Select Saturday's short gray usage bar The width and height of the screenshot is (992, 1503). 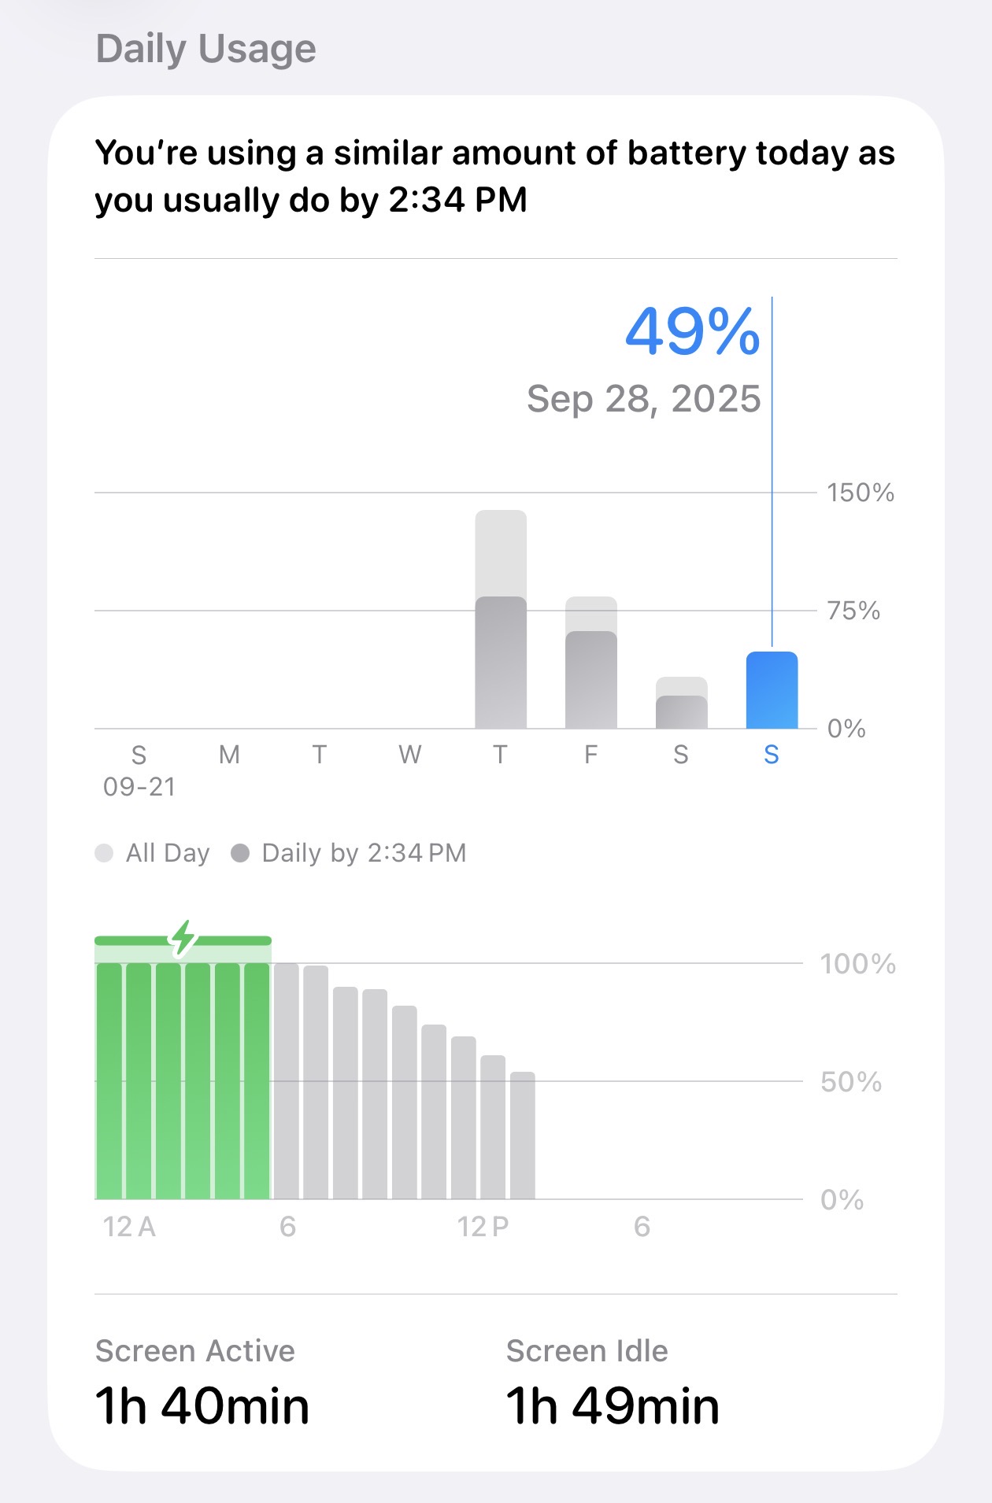(682, 704)
